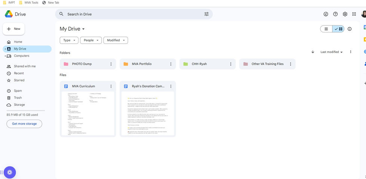
Task: Click the Search in Drive field
Action: tap(134, 14)
